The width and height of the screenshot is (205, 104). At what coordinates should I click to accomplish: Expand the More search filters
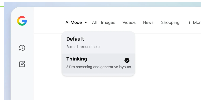tap(197, 22)
